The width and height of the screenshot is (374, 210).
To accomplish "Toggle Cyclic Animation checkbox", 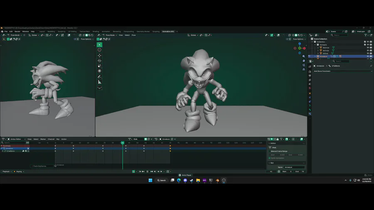I will coord(270,158).
